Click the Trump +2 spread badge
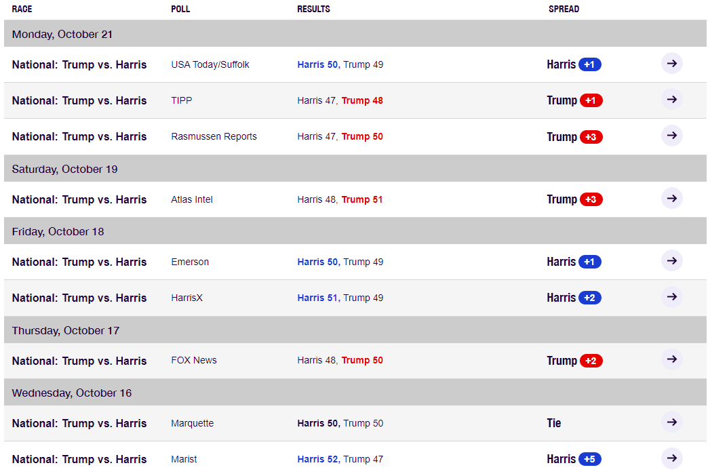The height and width of the screenshot is (476, 710). [x=591, y=361]
